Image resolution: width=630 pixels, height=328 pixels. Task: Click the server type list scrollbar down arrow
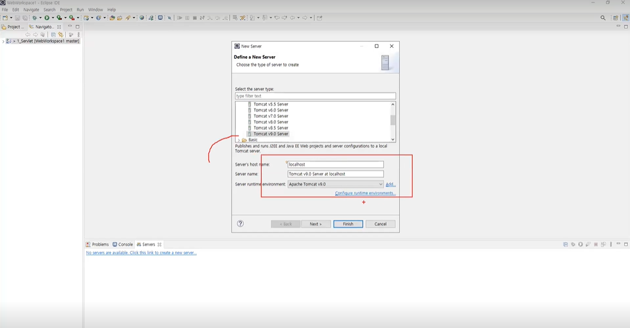click(393, 140)
